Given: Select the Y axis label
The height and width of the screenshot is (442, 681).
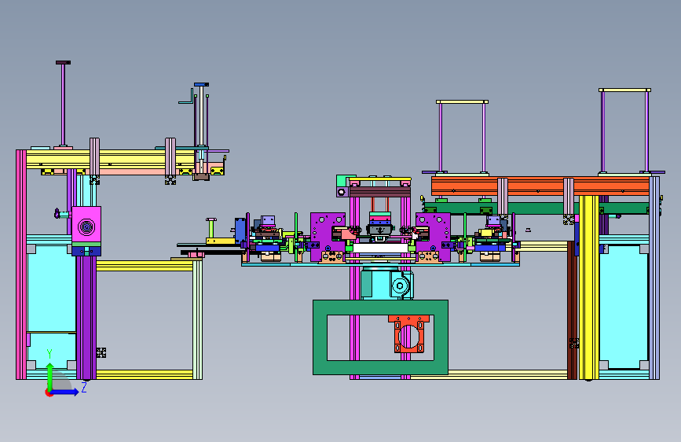Looking at the screenshot, I should (x=49, y=353).
